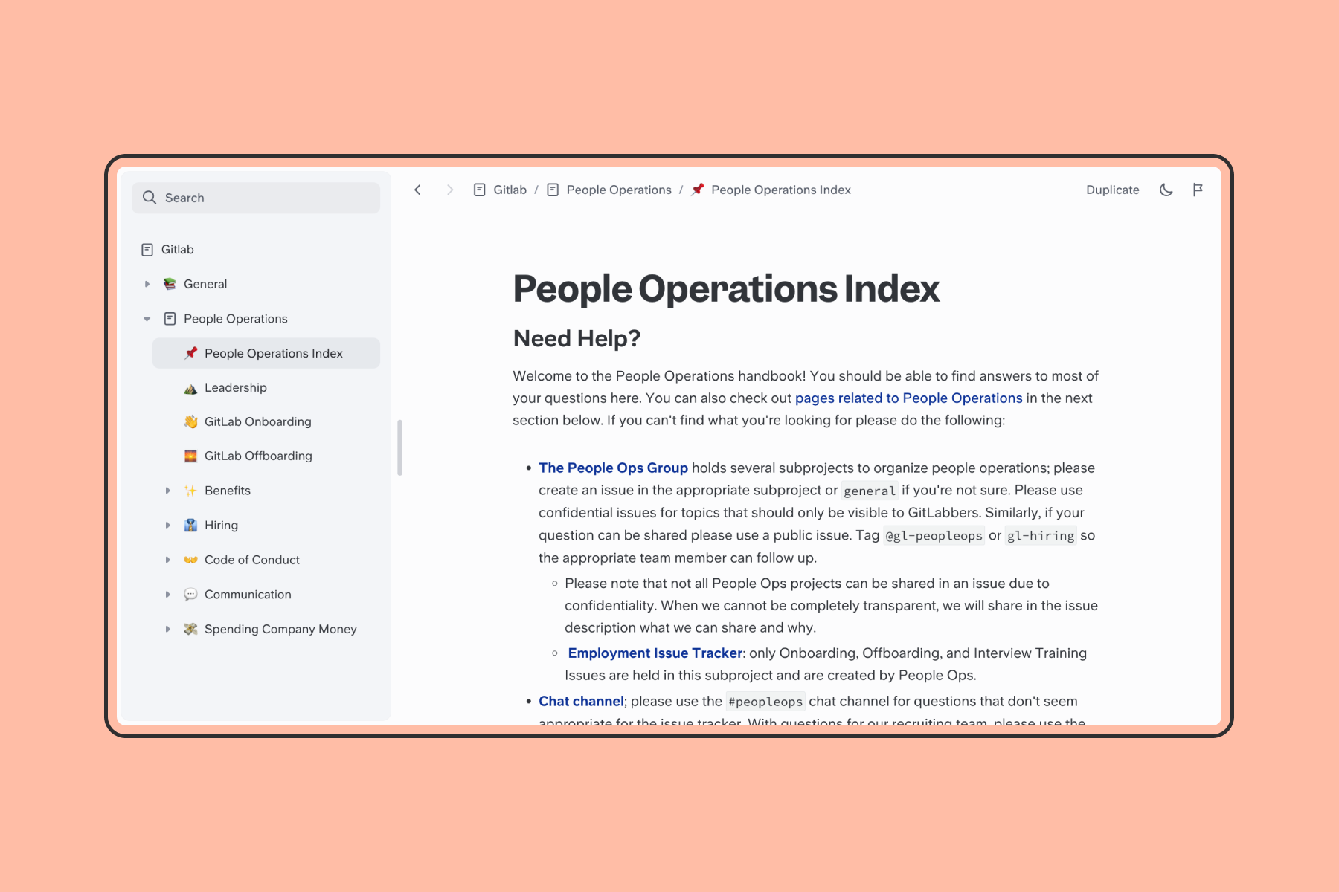
Task: Open the General page in sidebar
Action: coord(205,284)
